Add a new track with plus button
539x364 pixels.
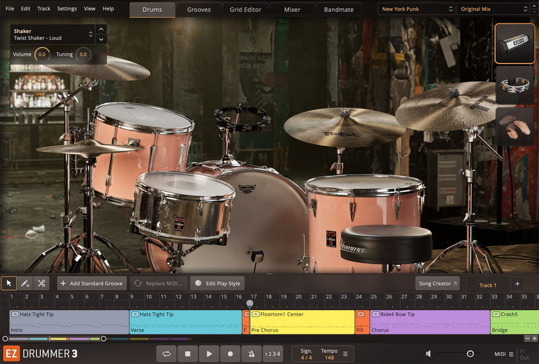point(517,284)
